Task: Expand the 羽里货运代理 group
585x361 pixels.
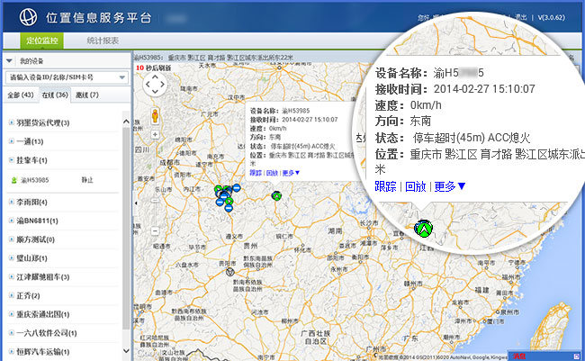Action: coord(11,122)
